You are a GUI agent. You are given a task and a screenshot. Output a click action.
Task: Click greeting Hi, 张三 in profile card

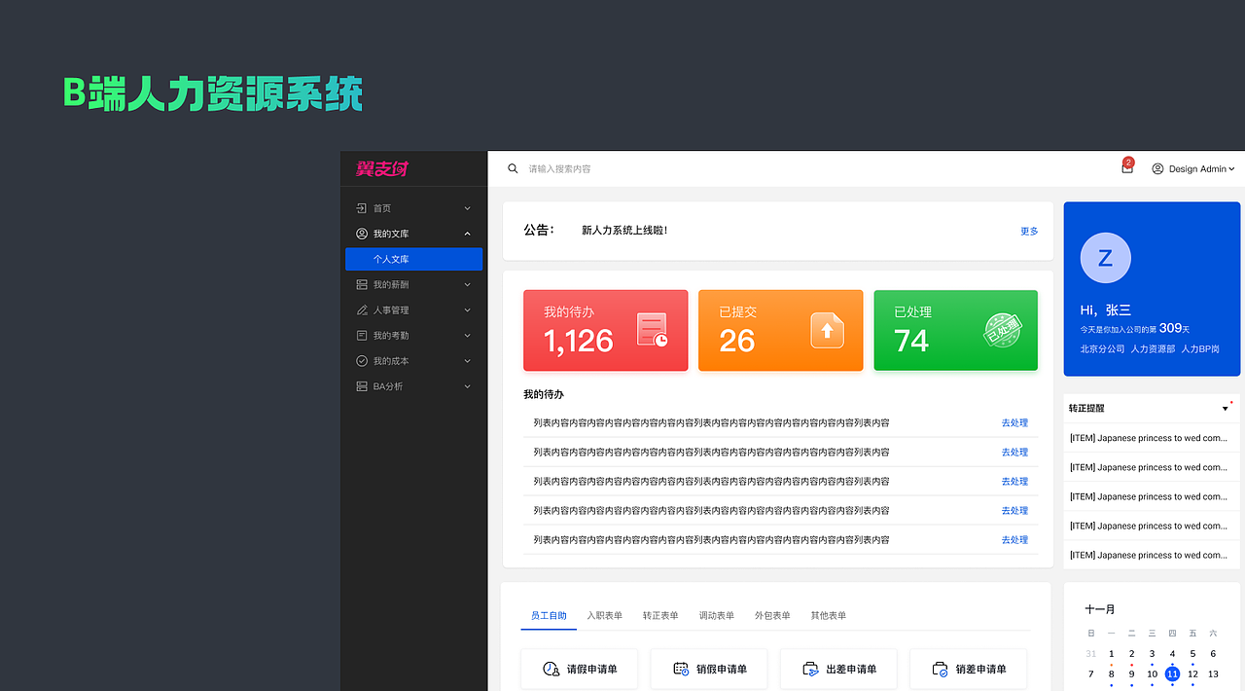pyautogui.click(x=1105, y=309)
